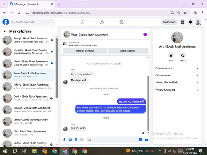Click More options button
Screen dimensions: 207x155
pyautogui.click(x=128, y=51)
